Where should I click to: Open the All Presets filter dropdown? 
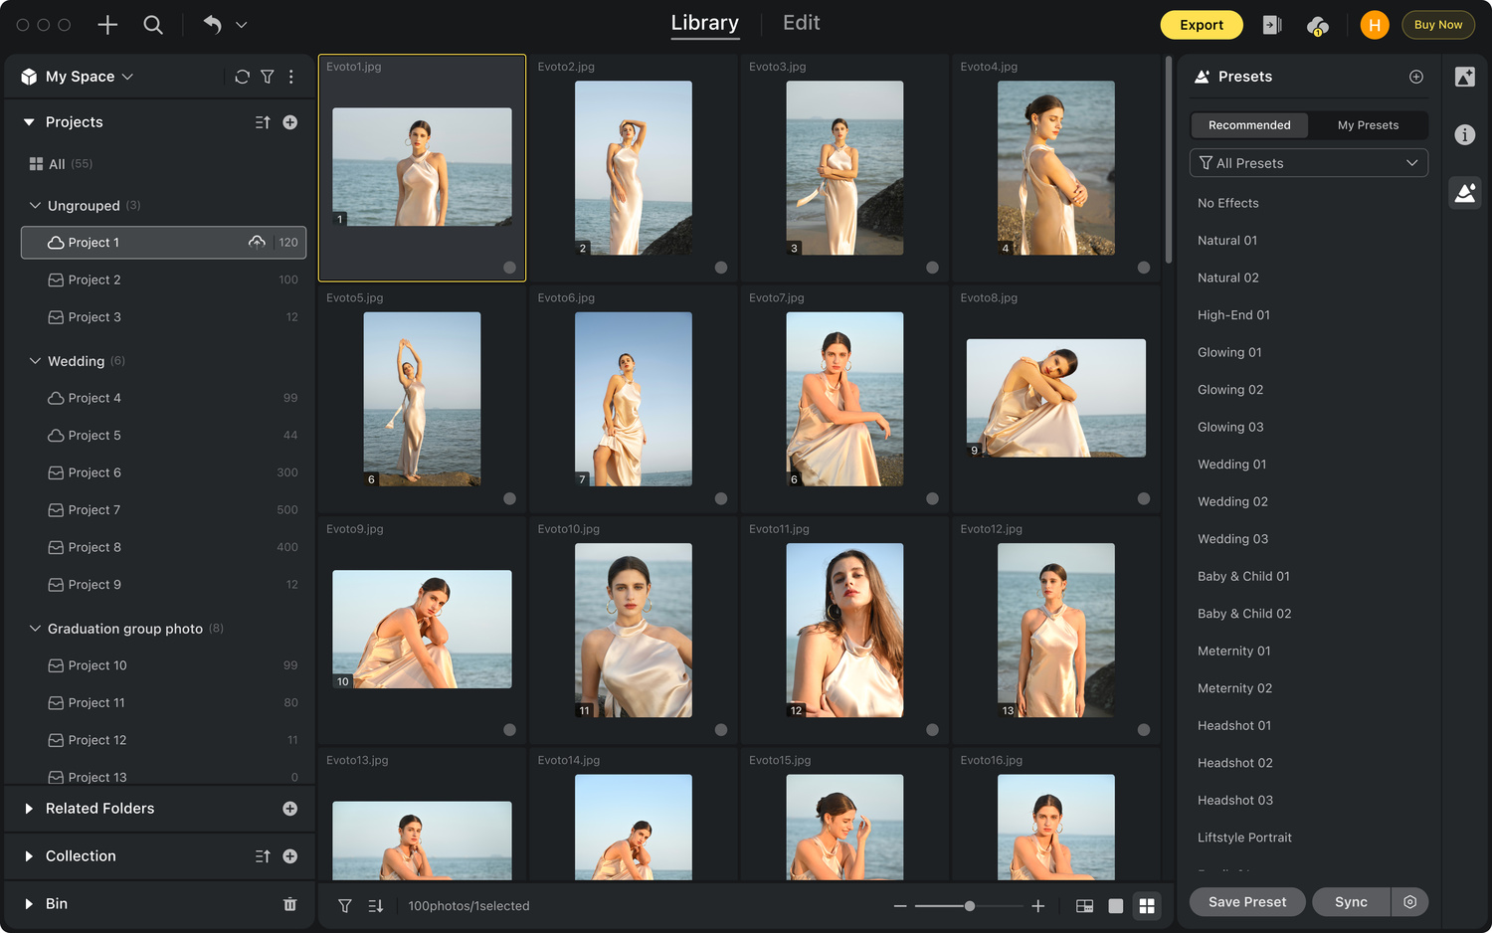click(x=1308, y=163)
